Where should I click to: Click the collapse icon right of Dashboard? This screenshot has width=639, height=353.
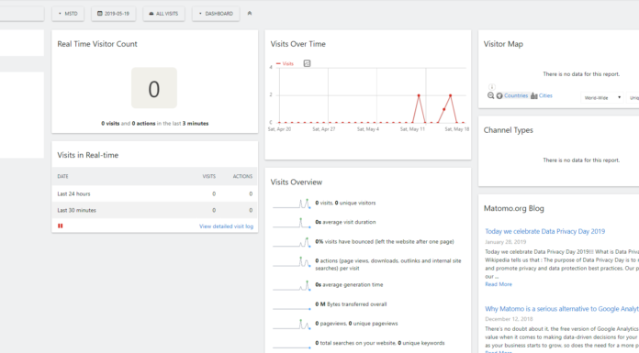click(250, 14)
